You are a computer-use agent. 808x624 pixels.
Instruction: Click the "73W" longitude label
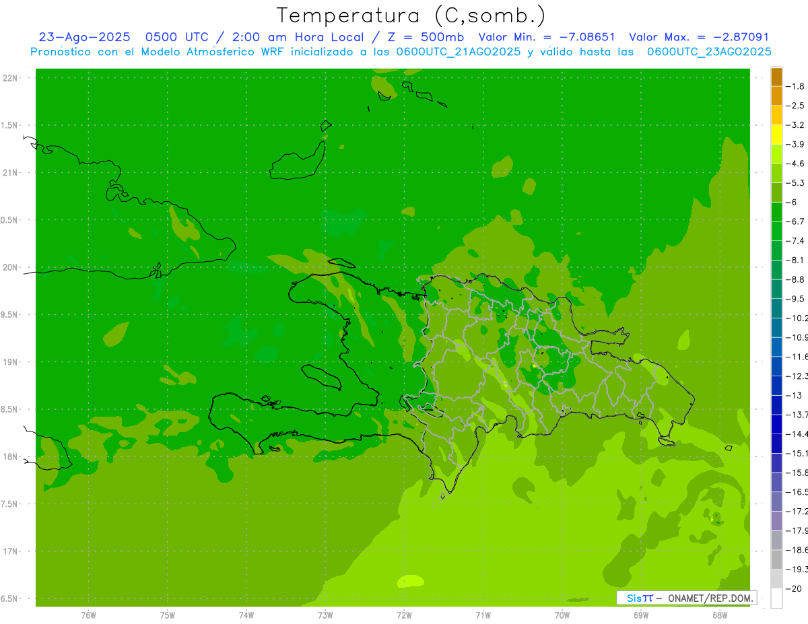point(325,615)
